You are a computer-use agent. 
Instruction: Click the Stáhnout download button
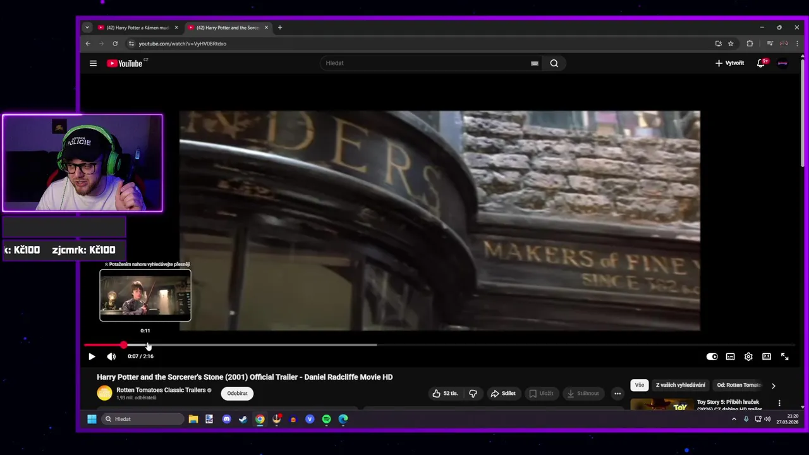point(583,393)
